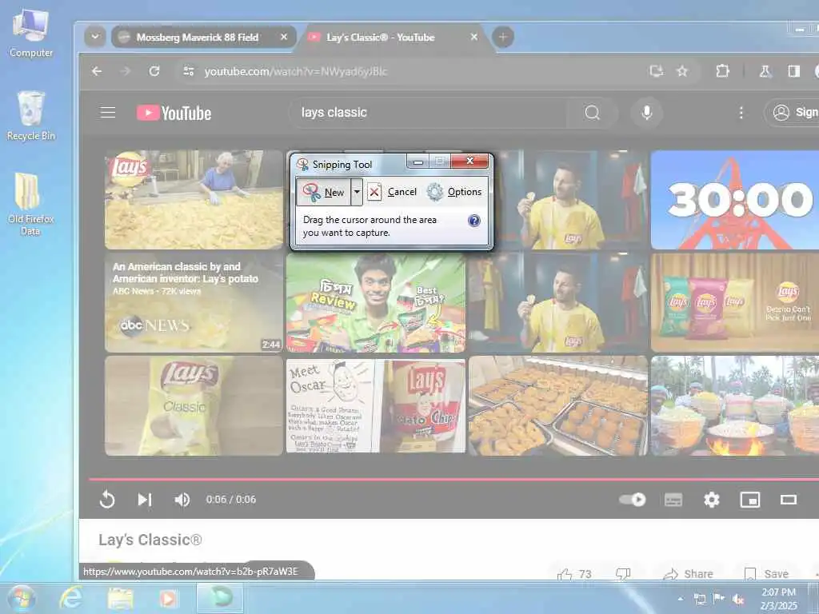Save the video to a playlist
819x614 pixels.
point(765,574)
